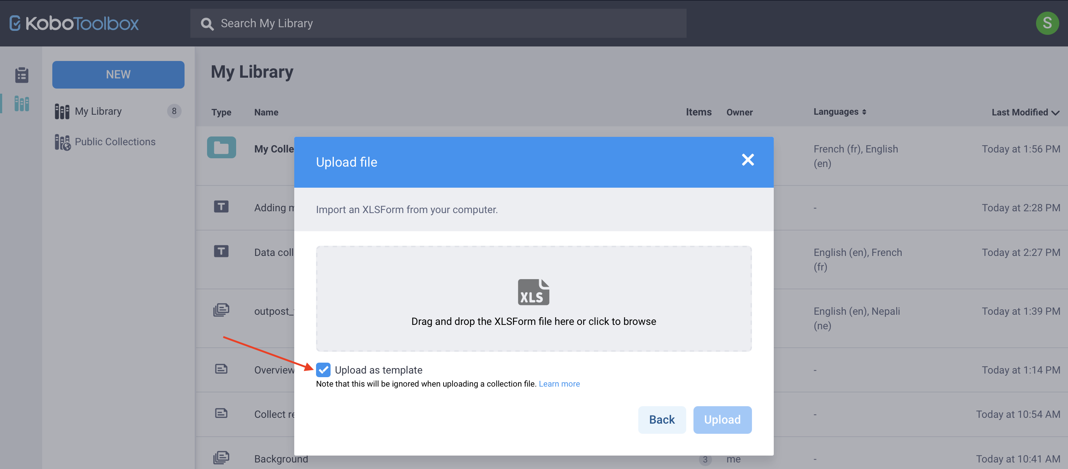Click the text block icon next to Adding
1068x469 pixels.
point(221,206)
